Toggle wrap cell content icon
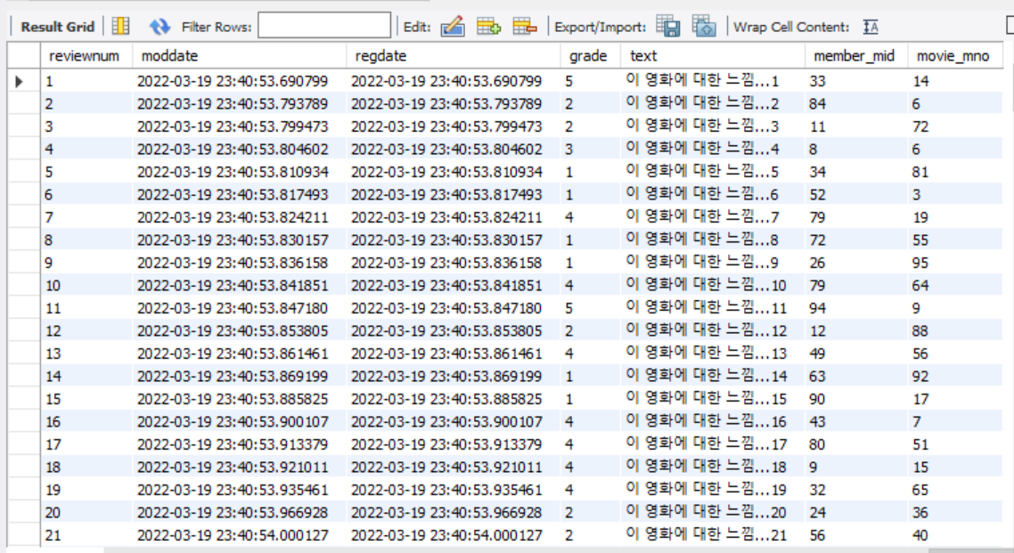Viewport: 1014px width, 553px height. click(871, 27)
